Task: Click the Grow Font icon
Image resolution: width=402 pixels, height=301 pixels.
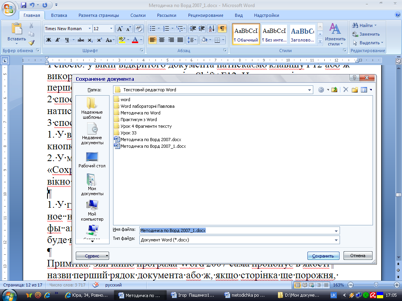Action: pos(120,29)
